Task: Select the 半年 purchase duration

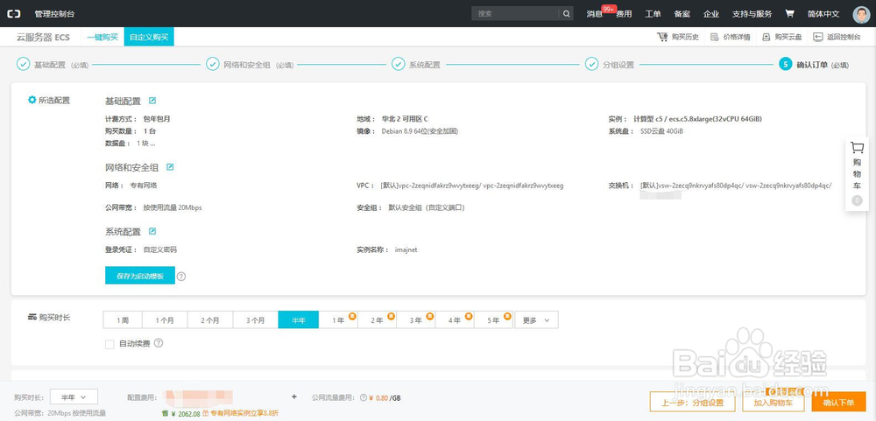Action: 299,320
